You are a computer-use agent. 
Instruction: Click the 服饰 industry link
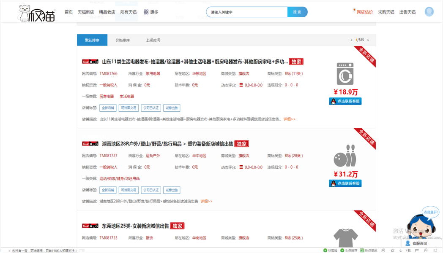coord(149,238)
